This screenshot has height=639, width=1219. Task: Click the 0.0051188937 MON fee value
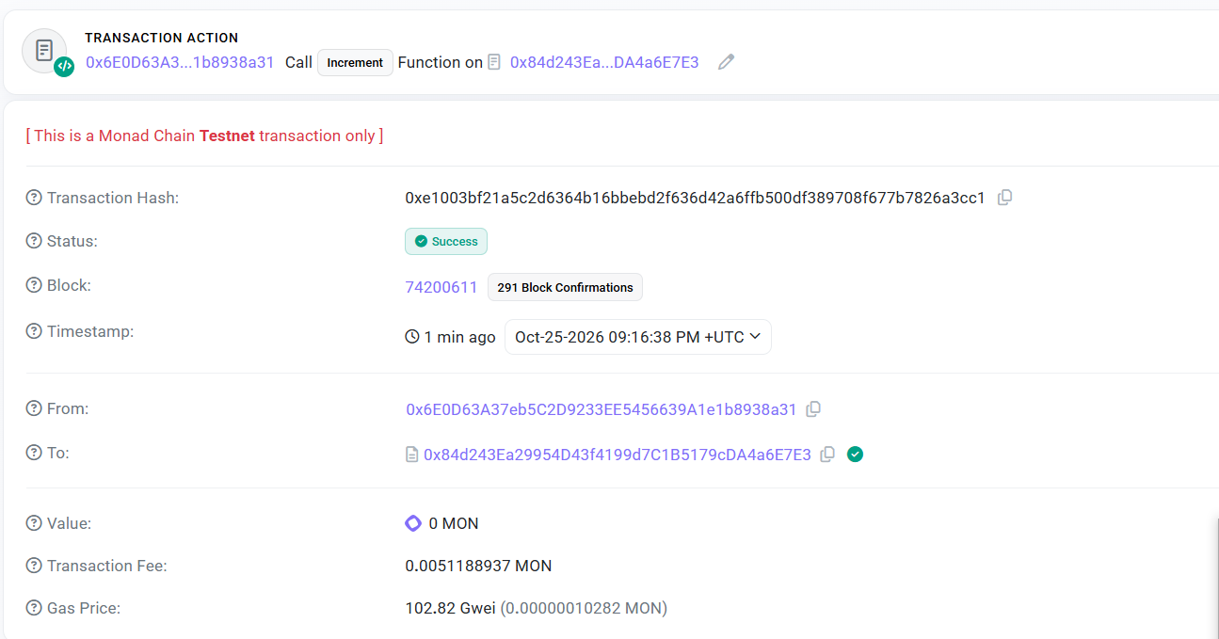coord(479,566)
